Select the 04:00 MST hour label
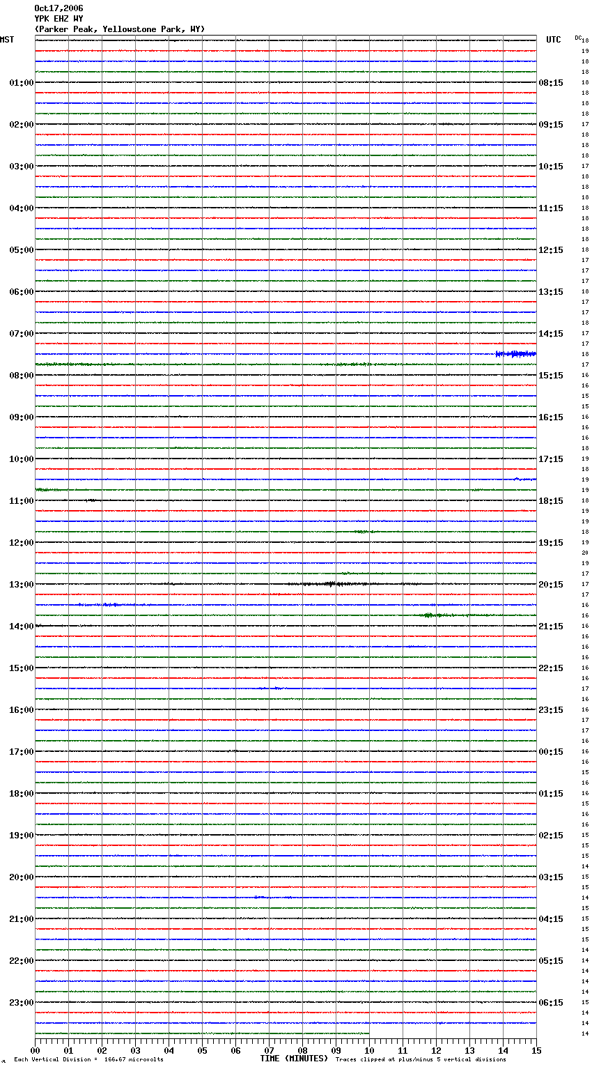Viewport: 592px width, 1069px height. [x=22, y=208]
